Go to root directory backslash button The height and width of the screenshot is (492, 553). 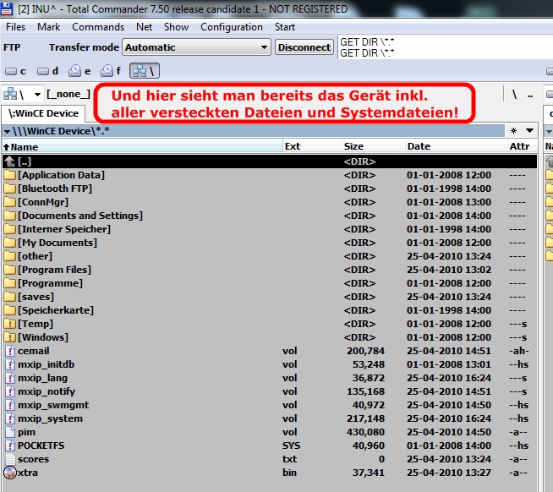514,94
